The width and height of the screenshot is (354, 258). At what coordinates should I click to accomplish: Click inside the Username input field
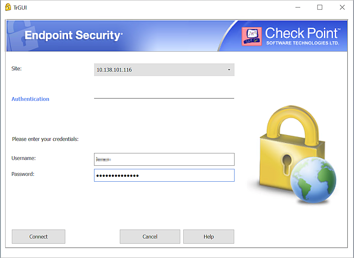(164, 159)
